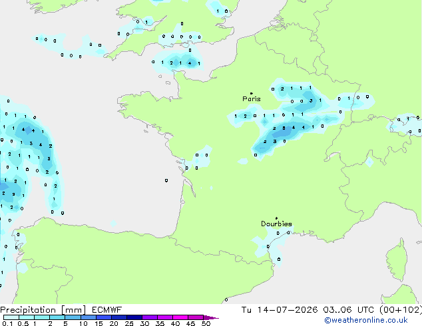Click the '14-07-2026' forecast date text
Screen dimensions: 422x326
(x=287, y=310)
